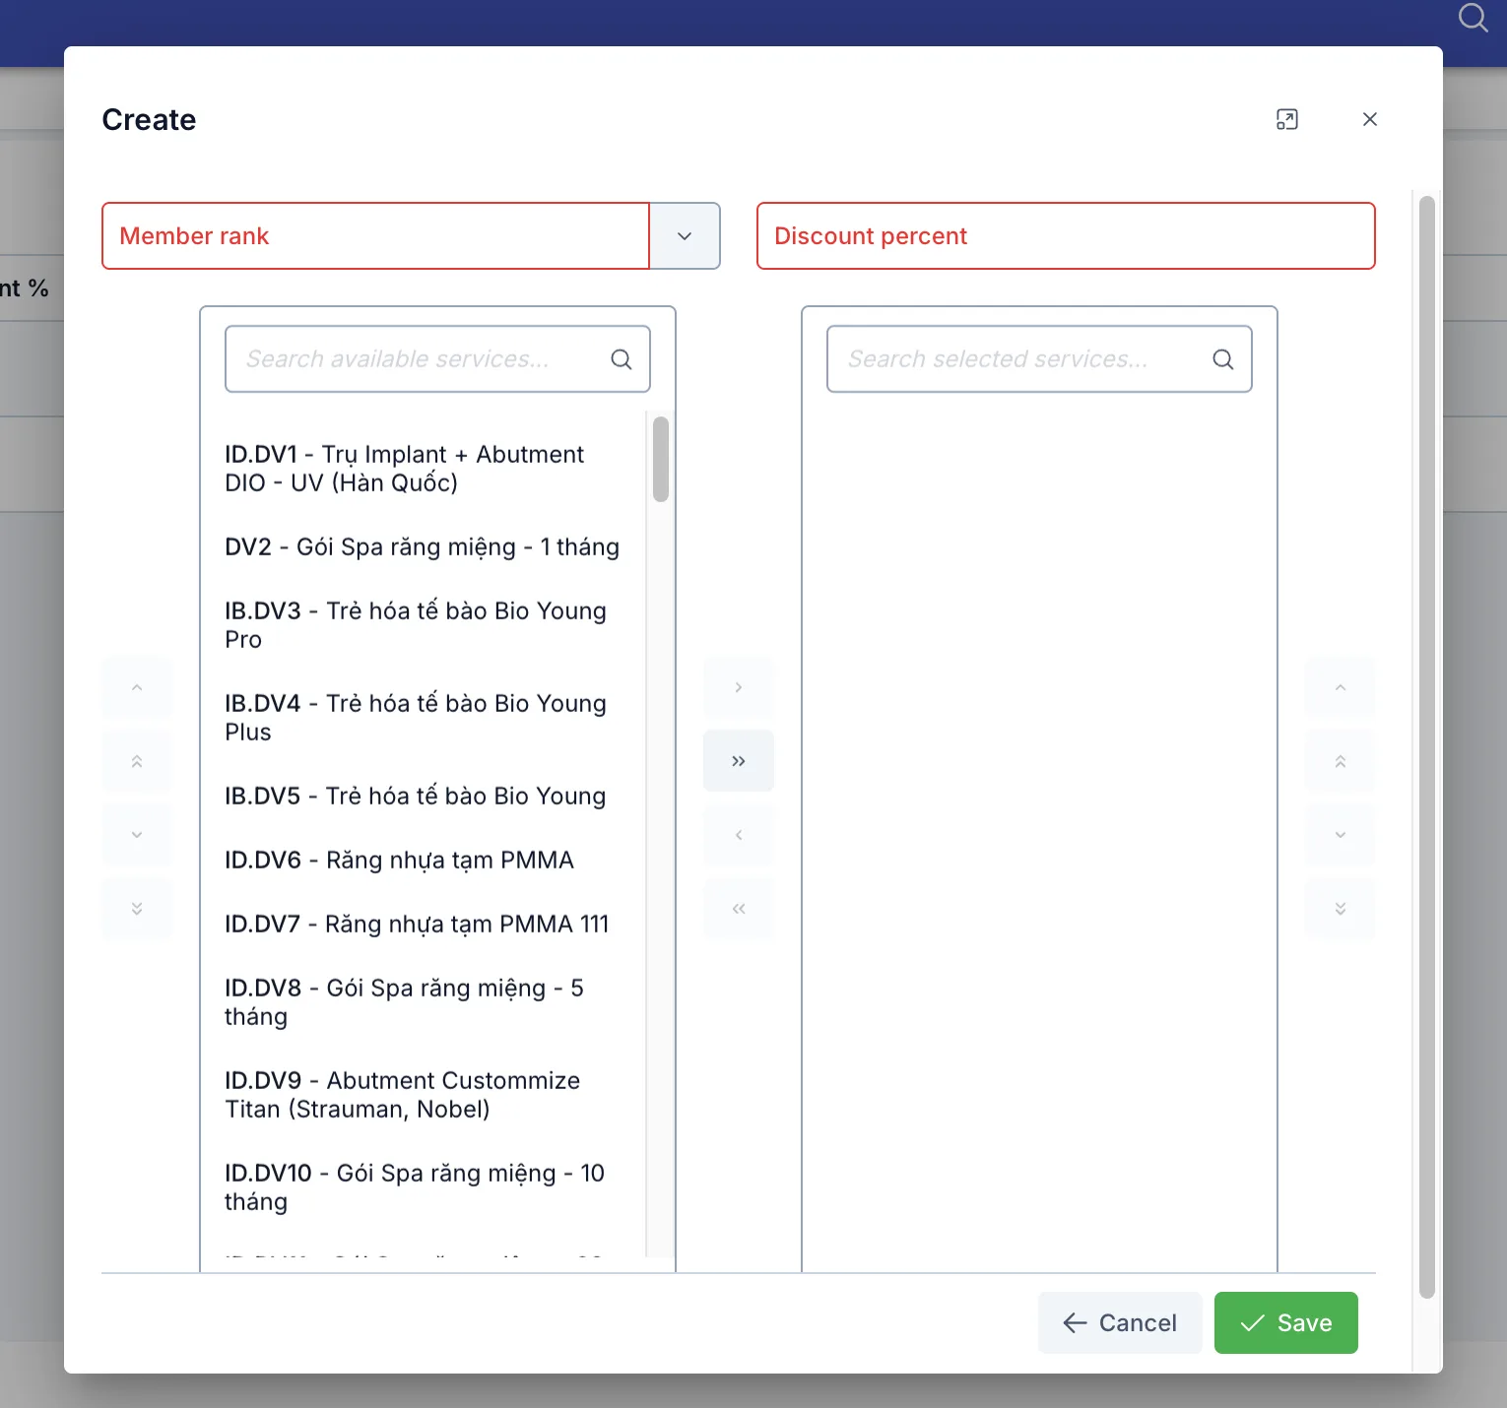Click the available services search magnifier icon
The height and width of the screenshot is (1408, 1507).
coord(621,359)
